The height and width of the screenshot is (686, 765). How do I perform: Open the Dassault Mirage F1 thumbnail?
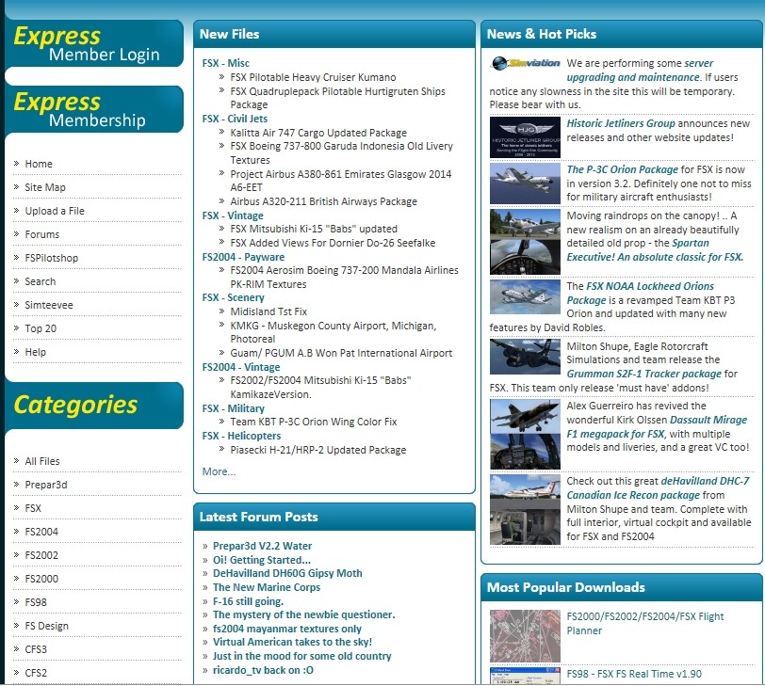pyautogui.click(x=525, y=435)
